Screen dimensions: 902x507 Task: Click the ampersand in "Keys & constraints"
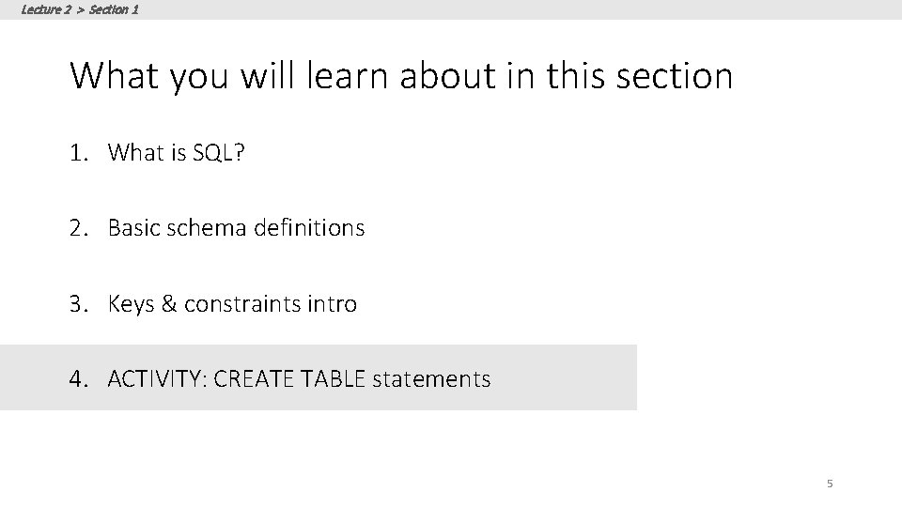click(172, 304)
